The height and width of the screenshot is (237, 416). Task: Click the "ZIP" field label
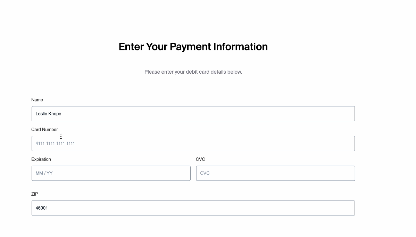pyautogui.click(x=35, y=194)
